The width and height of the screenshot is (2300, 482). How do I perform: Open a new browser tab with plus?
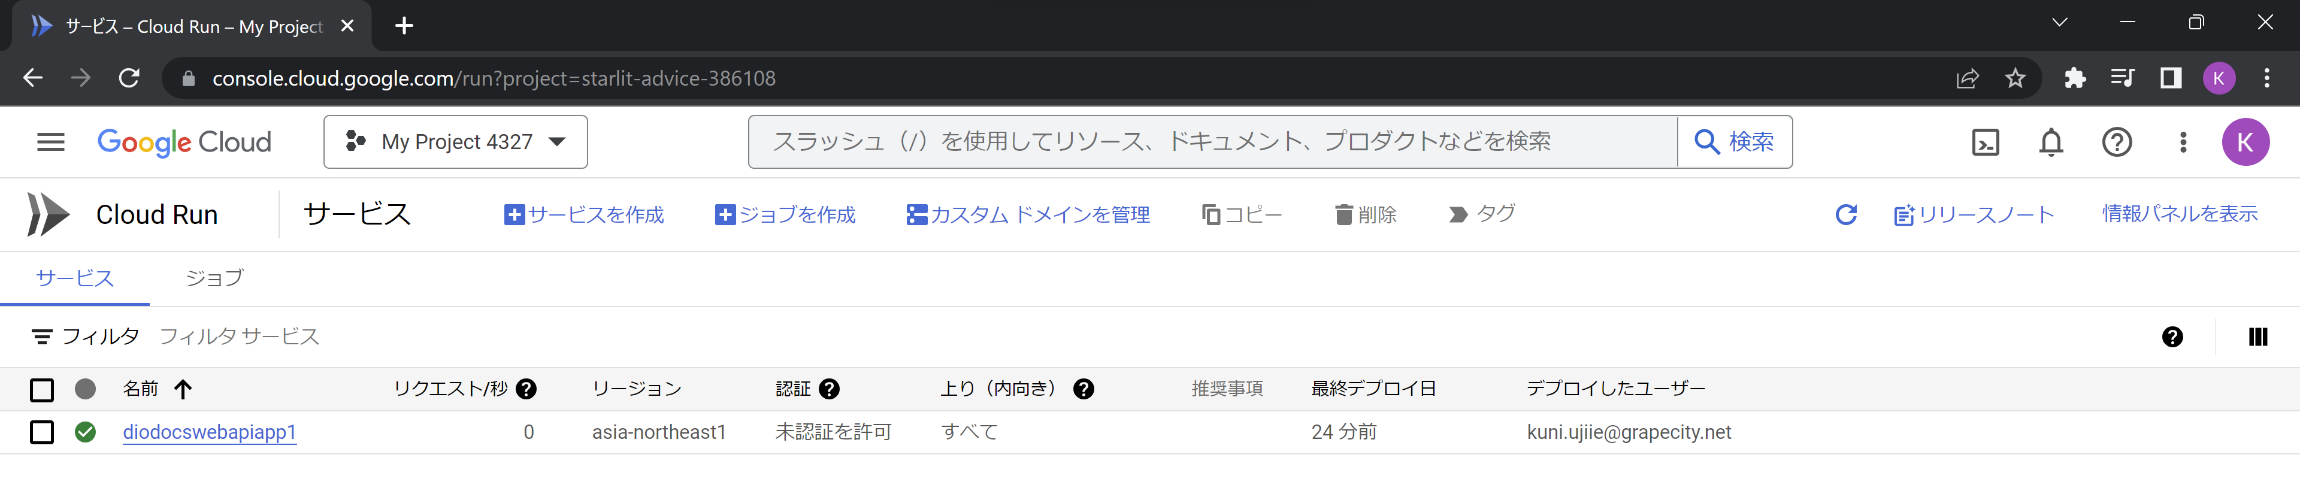pos(404,26)
